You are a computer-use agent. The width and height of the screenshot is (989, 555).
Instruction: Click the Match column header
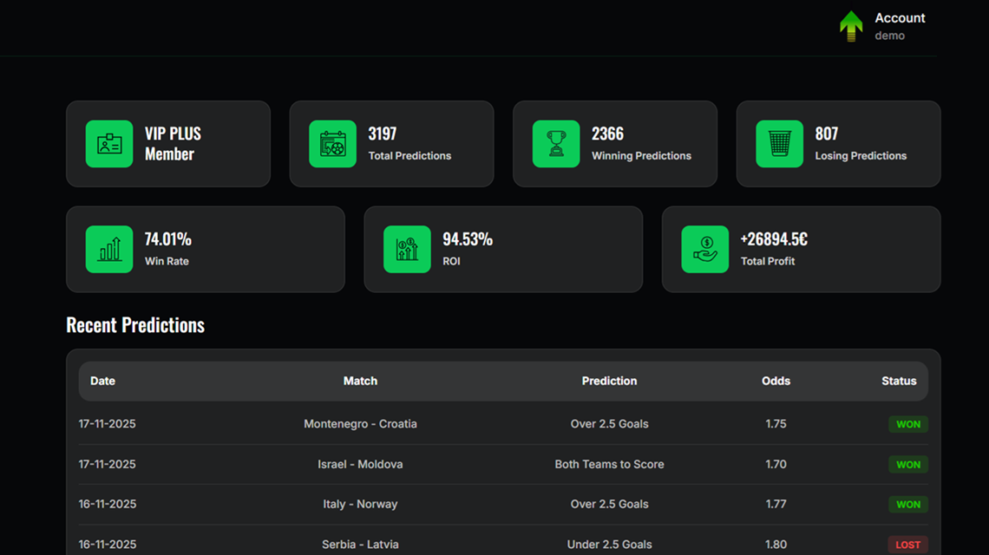tap(360, 381)
